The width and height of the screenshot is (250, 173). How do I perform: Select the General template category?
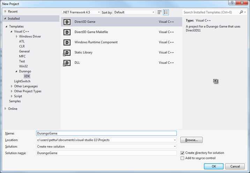[24, 51]
